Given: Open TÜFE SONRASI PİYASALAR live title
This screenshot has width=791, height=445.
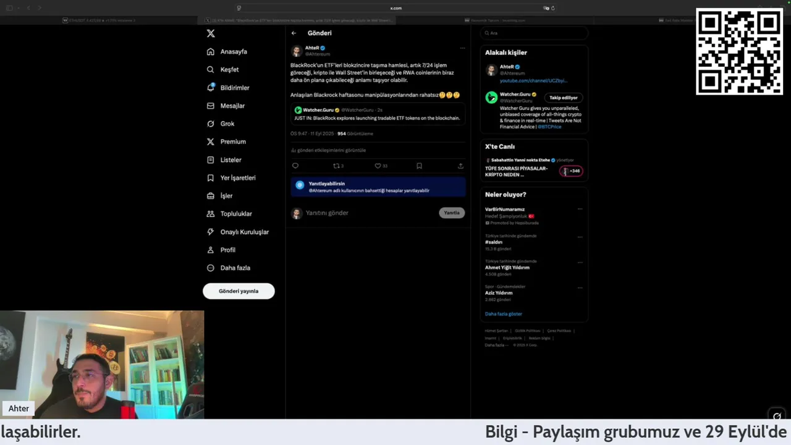Looking at the screenshot, I should 516,171.
